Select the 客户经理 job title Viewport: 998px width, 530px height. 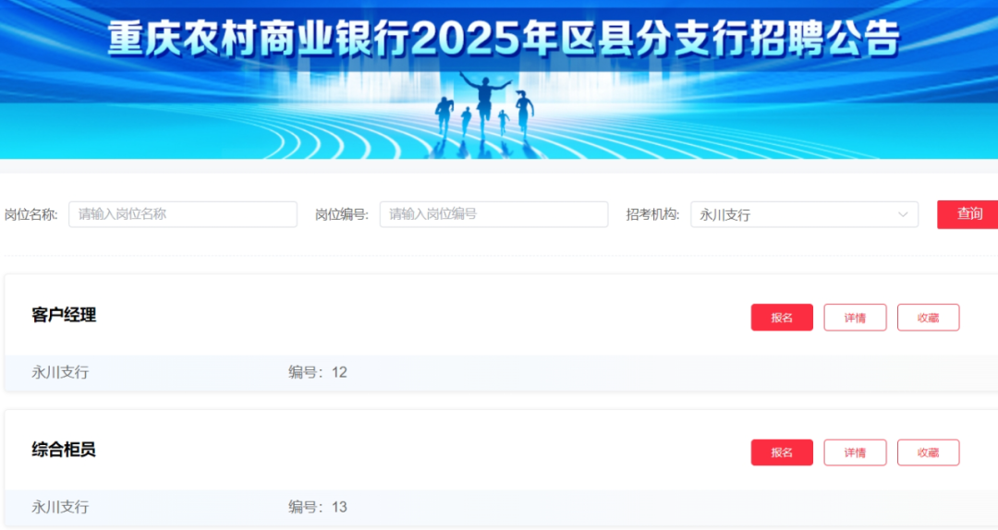point(64,315)
